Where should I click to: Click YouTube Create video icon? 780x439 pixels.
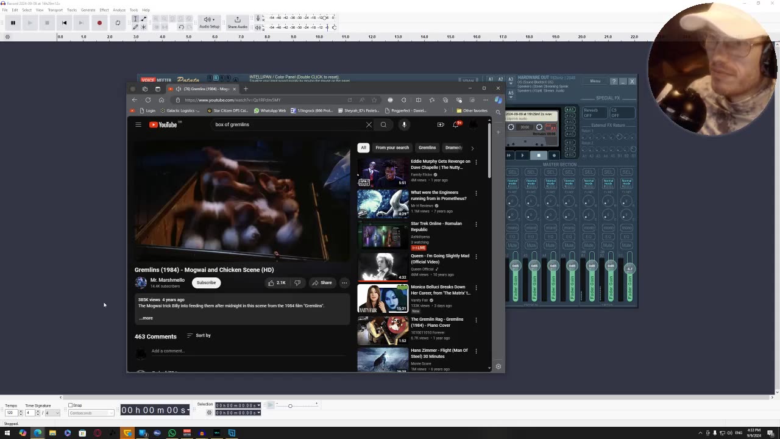pos(441,124)
